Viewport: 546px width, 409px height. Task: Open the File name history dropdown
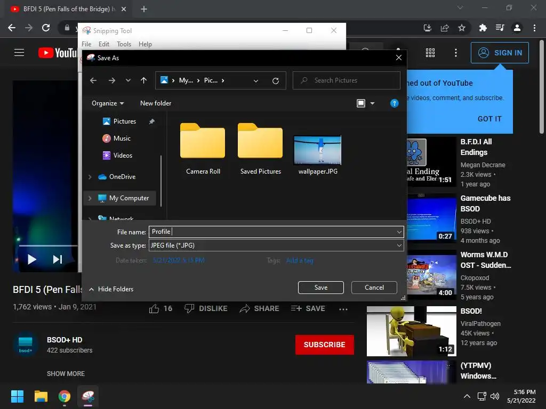399,232
